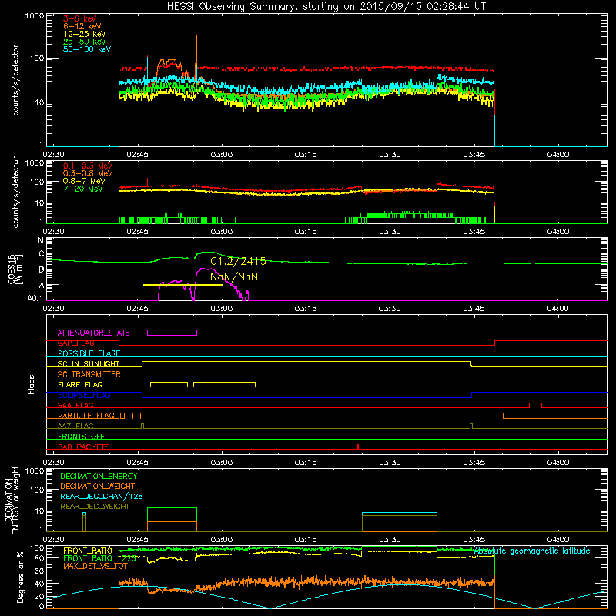616x616 pixels.
Task: Select the BAD_PACKETS flag label
Action: (x=84, y=447)
